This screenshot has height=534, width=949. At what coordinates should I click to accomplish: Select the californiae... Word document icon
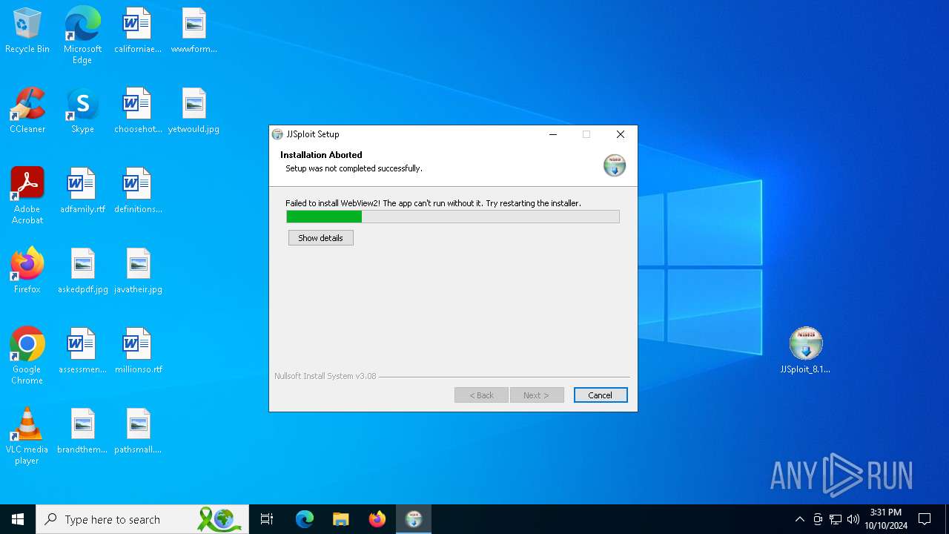point(138,30)
